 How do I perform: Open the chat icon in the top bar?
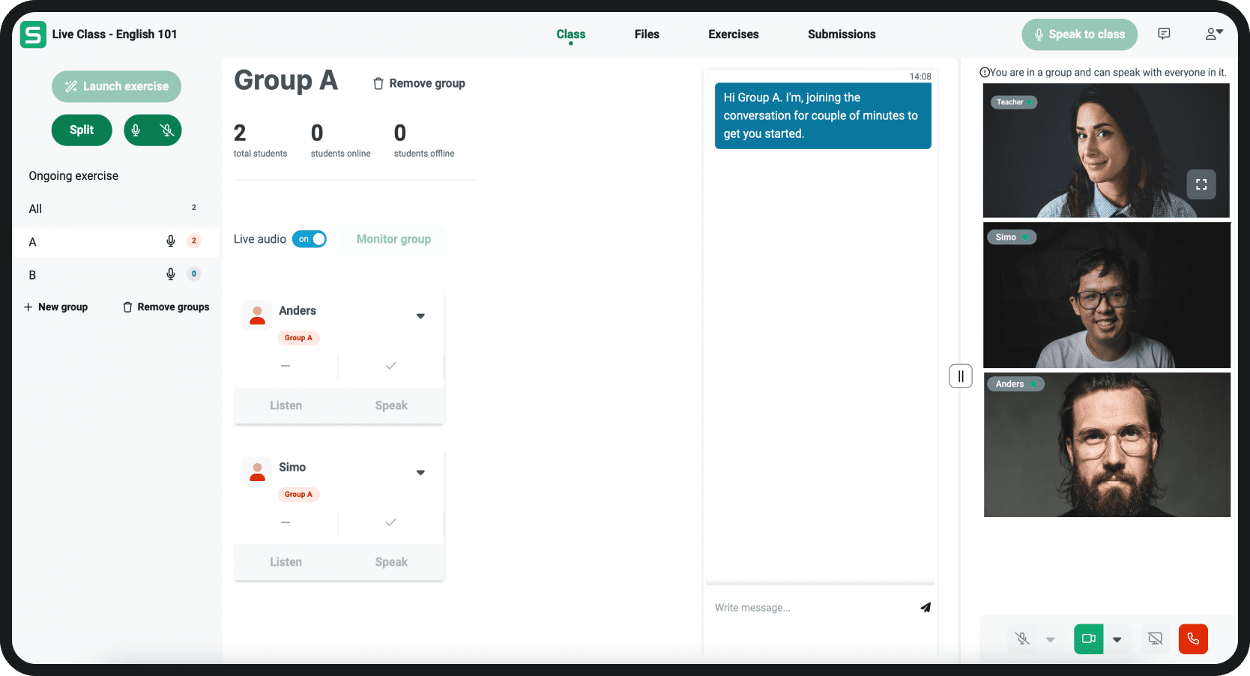[1164, 34]
